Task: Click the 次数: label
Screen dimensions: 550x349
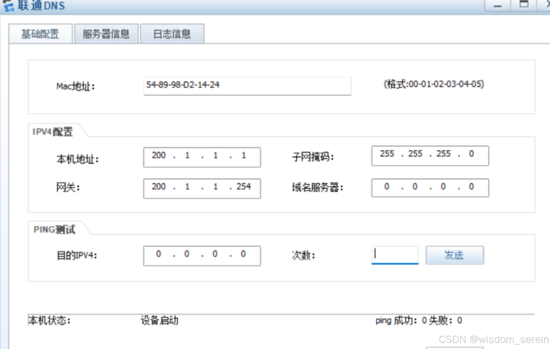Action: 303,255
